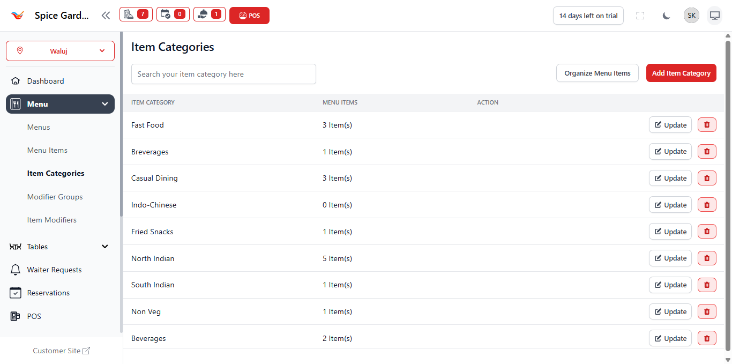The width and height of the screenshot is (732, 364).
Task: Open waiter requests bell icon with badge 1
Action: tap(209, 14)
